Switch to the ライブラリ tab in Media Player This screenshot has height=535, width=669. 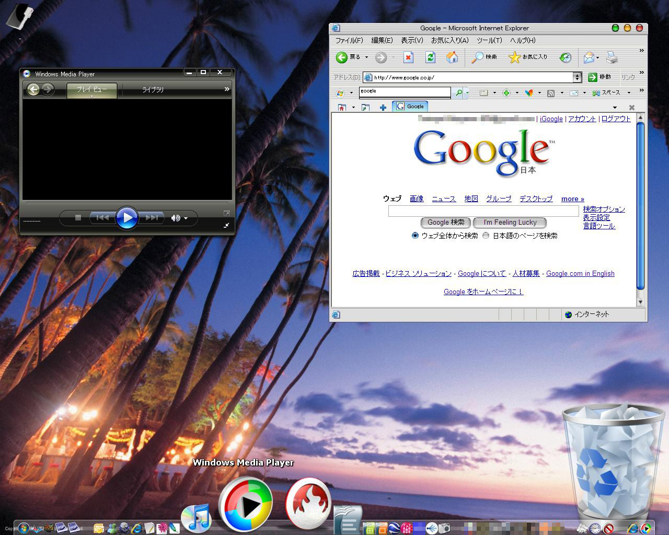[153, 90]
